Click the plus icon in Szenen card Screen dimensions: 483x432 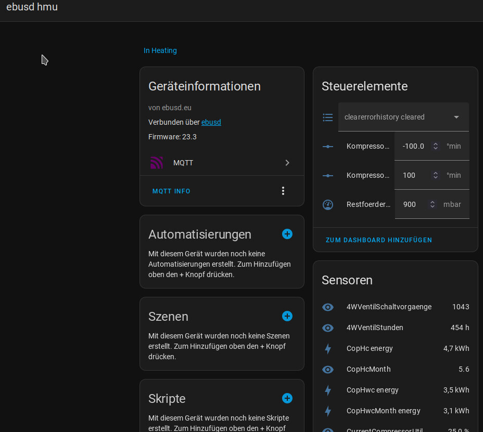[287, 316]
